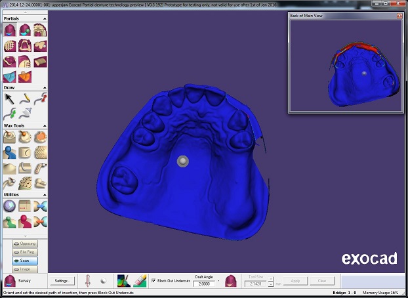Image resolution: width=408 pixels, height=298 pixels.
Task: Click the pivot sphere on main model
Action: pos(183,161)
